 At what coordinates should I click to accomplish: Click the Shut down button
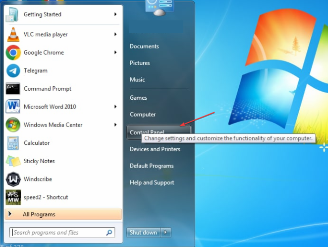point(143,232)
